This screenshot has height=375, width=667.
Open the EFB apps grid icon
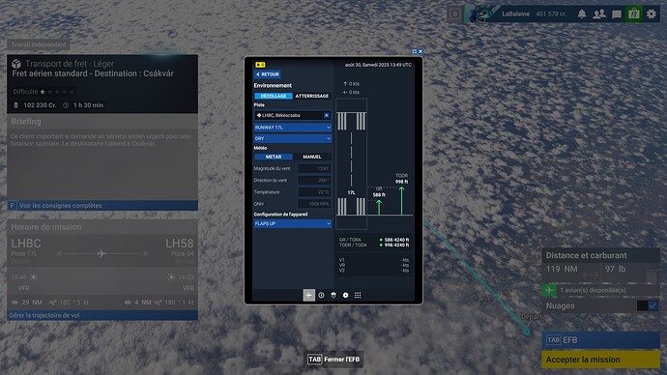click(358, 295)
